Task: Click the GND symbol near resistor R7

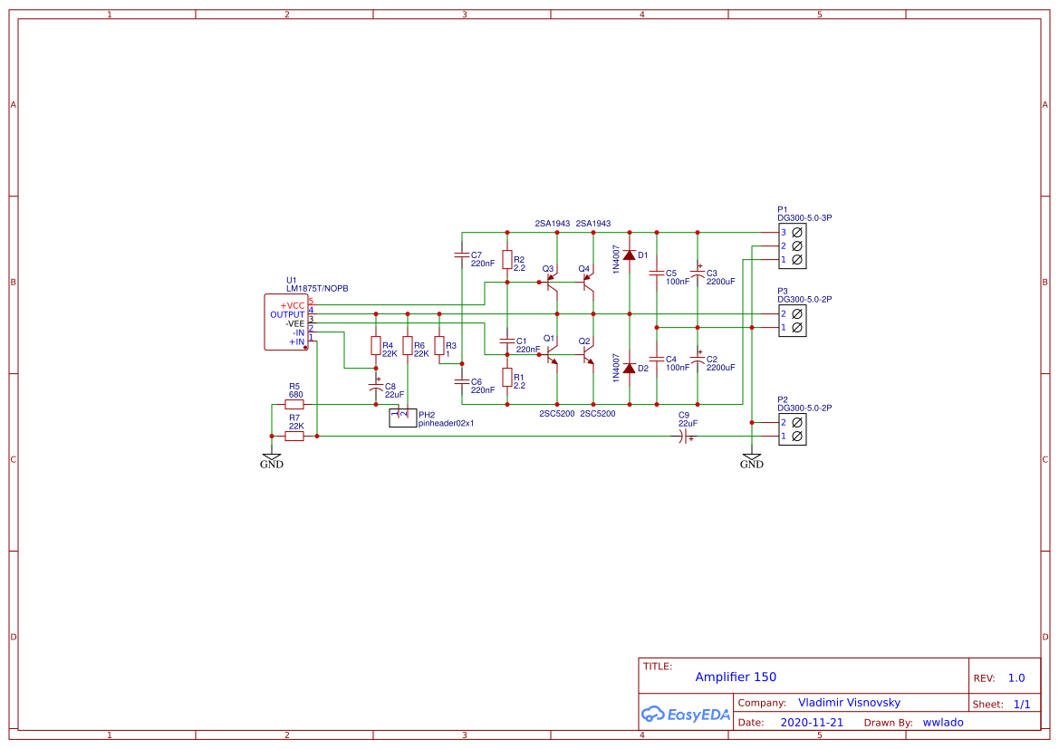Action: (x=272, y=461)
